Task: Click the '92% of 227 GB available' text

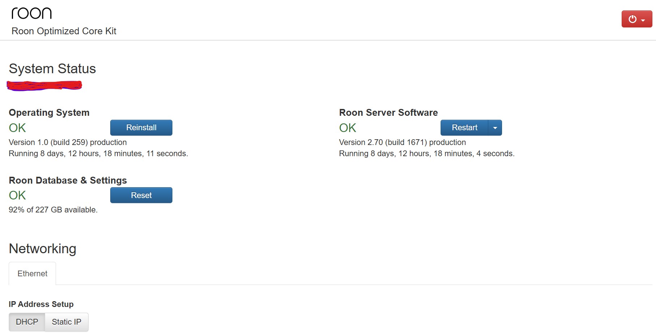Action: [x=53, y=210]
